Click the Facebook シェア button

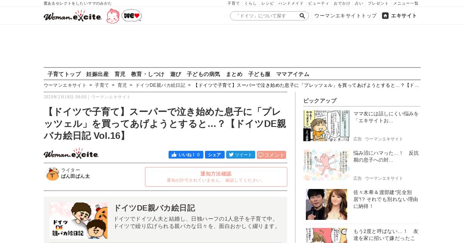click(x=215, y=155)
